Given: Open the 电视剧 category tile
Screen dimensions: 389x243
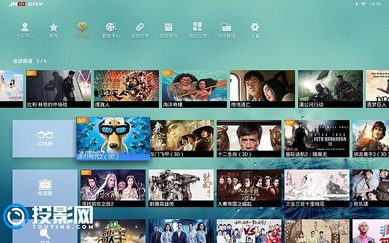Looking at the screenshot, I should pos(45,188).
